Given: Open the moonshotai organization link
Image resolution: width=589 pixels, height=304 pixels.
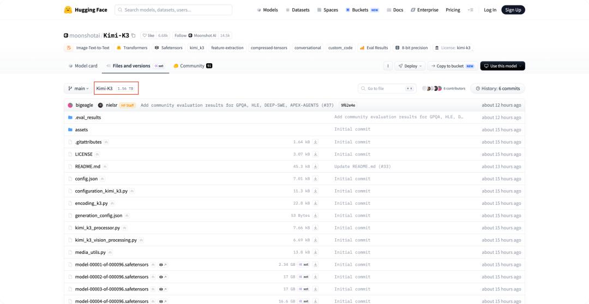Looking at the screenshot, I should pyautogui.click(x=85, y=35).
